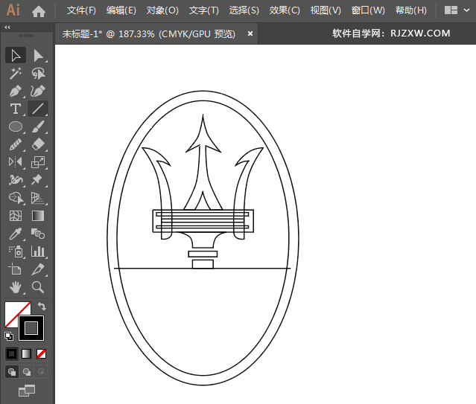
Task: Open the 编辑(E) menu
Action: point(121,10)
